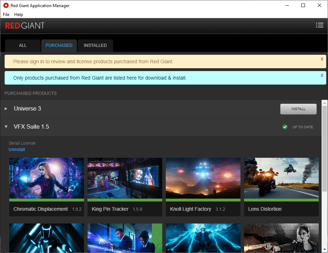Close the Red Giant Application Manager window
Image resolution: width=328 pixels, height=253 pixels.
click(319, 5)
